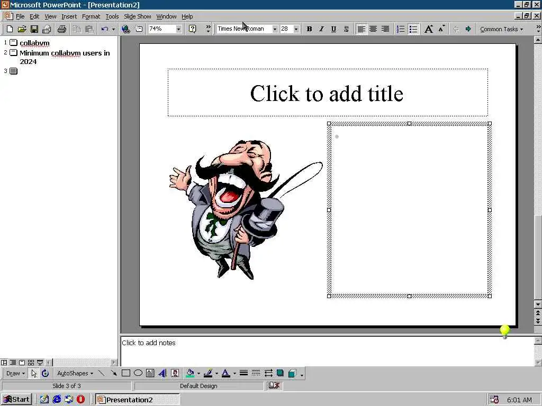The width and height of the screenshot is (542, 406).
Task: Open the zoom percentage dropdown
Action: pyautogui.click(x=178, y=29)
